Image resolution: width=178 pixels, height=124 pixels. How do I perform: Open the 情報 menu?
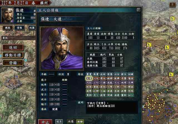[x=19, y=28]
